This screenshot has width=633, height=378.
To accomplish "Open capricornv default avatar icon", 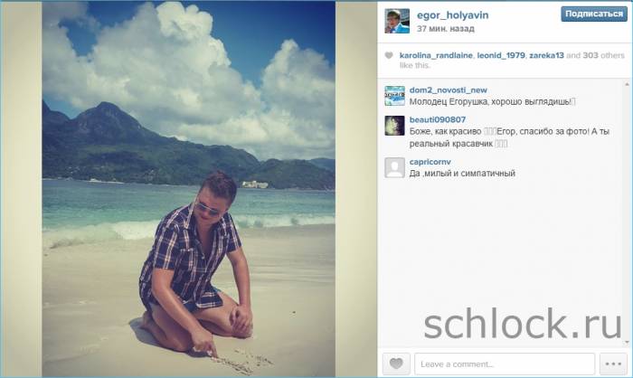I will (x=394, y=167).
